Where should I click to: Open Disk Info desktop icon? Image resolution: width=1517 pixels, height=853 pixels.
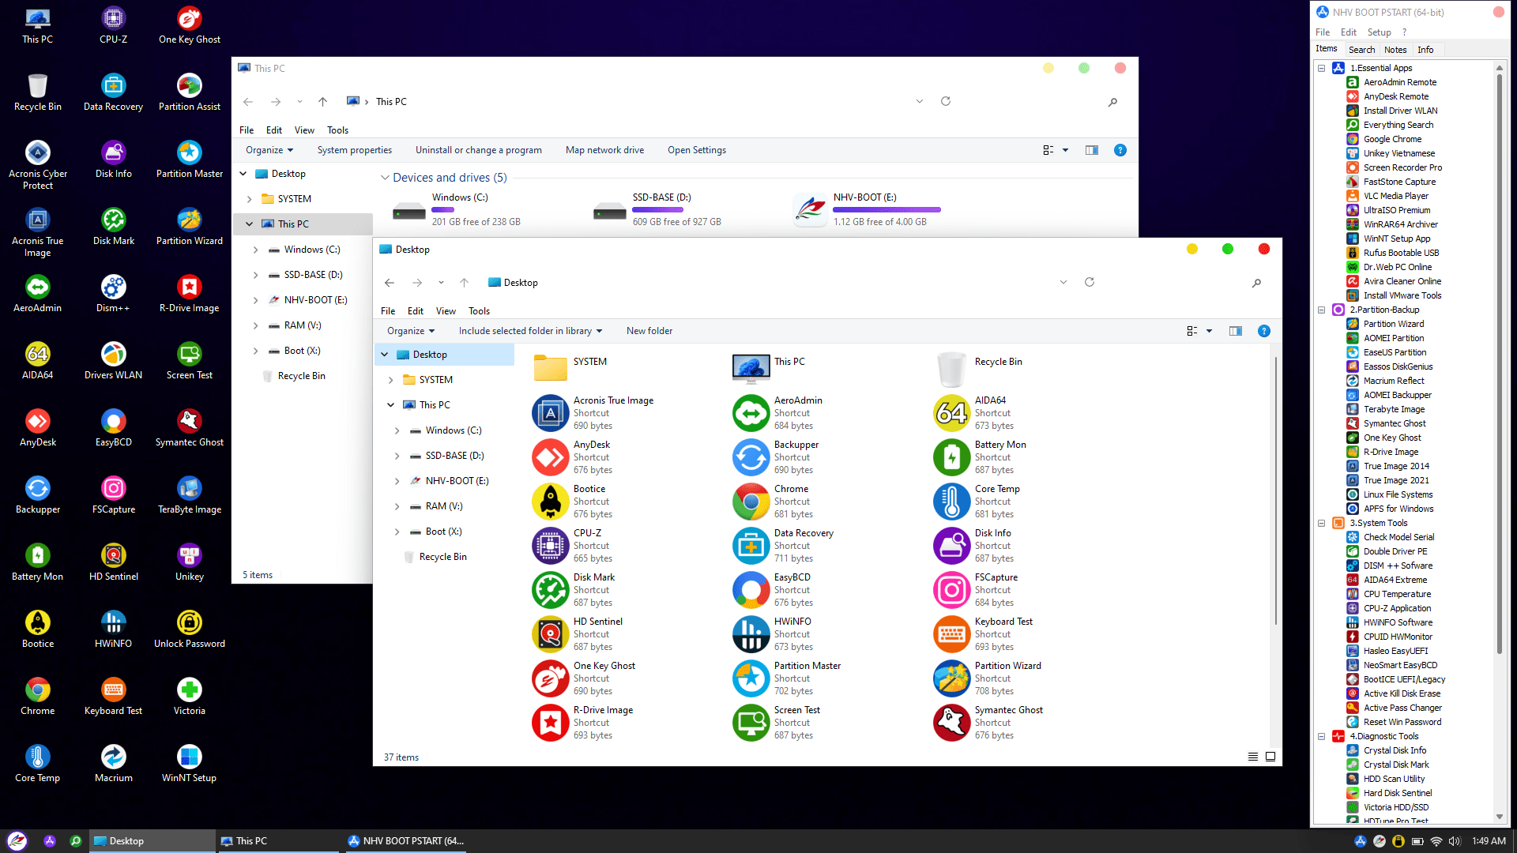coord(113,160)
